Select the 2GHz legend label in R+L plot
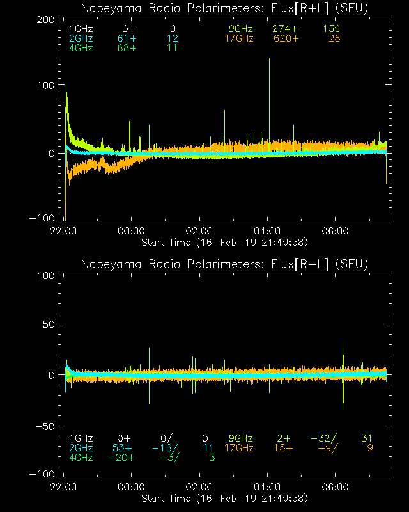Image resolution: width=409 pixels, height=512 pixels. click(81, 38)
